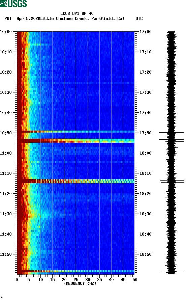Click the '18:40' UTC time label
The image size is (186, 301).
[x=145, y=234]
